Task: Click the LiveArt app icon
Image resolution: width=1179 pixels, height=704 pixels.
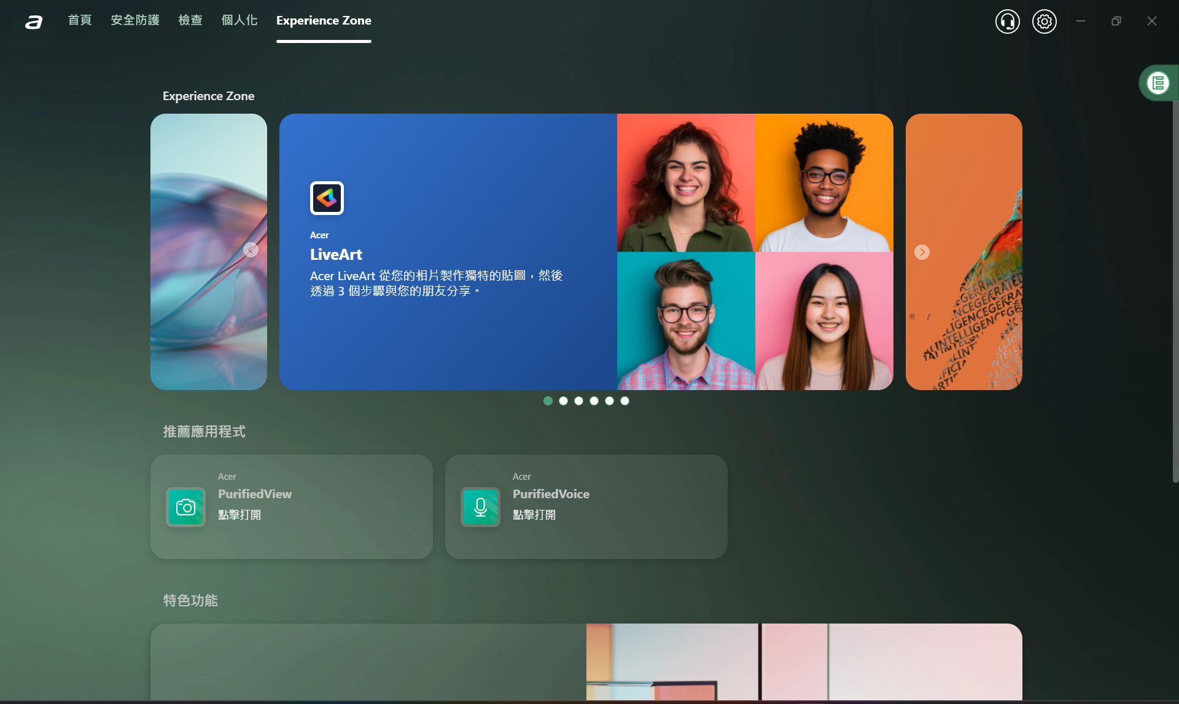Action: point(327,198)
